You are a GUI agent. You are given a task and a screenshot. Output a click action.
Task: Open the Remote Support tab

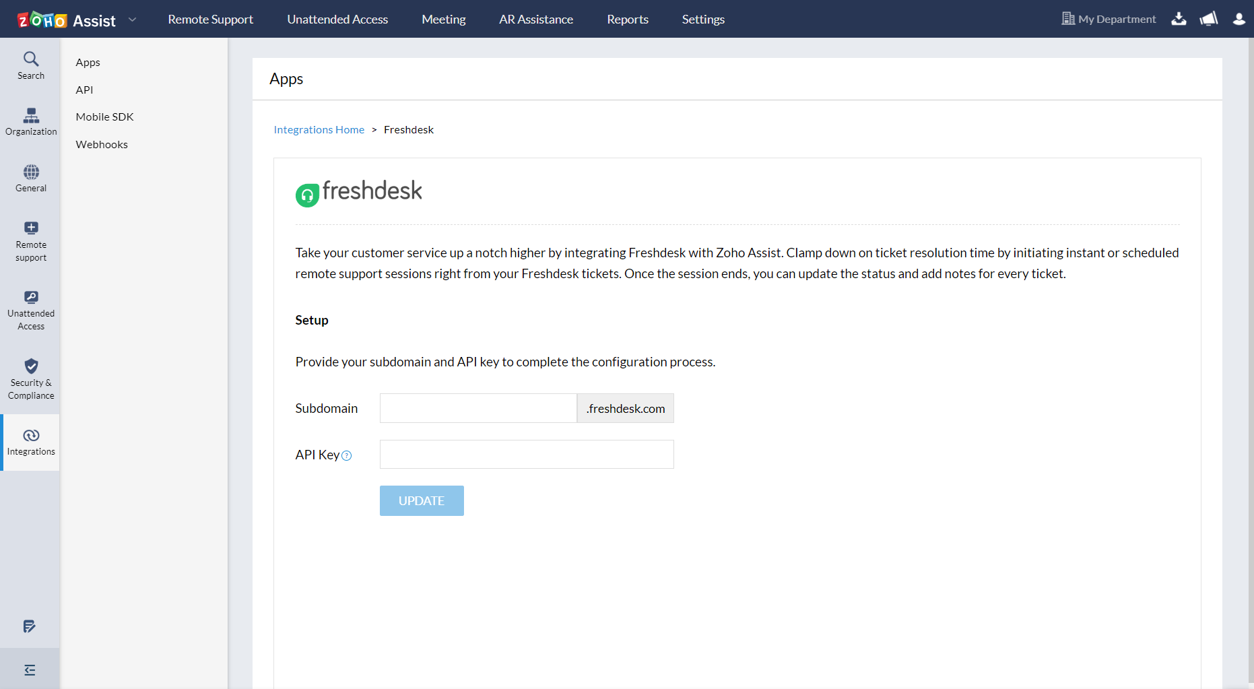(211, 20)
